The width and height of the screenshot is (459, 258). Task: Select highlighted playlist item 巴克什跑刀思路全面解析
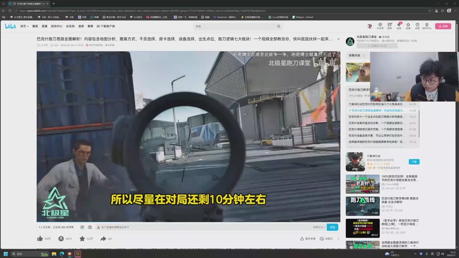pos(382,111)
